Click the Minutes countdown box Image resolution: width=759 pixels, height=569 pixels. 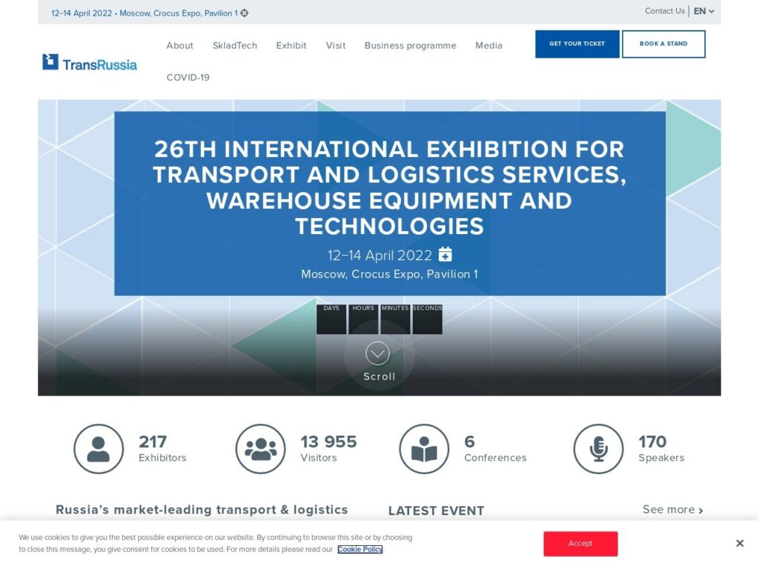(395, 319)
